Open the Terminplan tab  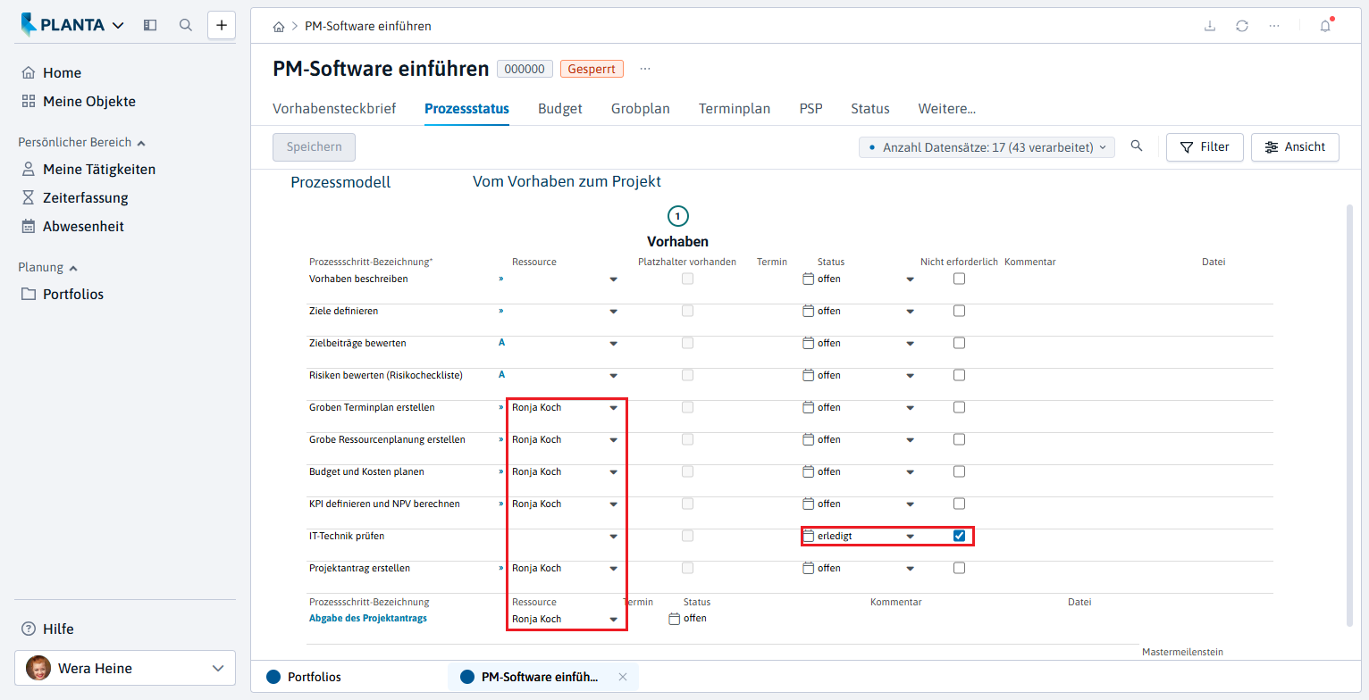(735, 109)
